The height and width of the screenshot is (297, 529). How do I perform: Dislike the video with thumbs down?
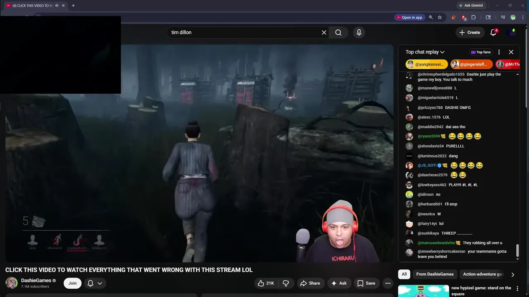(286, 283)
